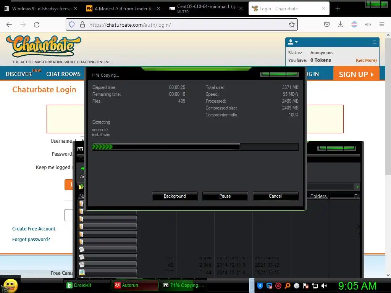391x293 pixels.
Task: Click the red circular tray icon
Action: [x=278, y=285]
